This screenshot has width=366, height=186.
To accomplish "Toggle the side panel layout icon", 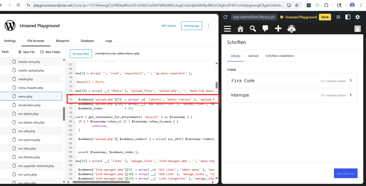I will coord(348,17).
